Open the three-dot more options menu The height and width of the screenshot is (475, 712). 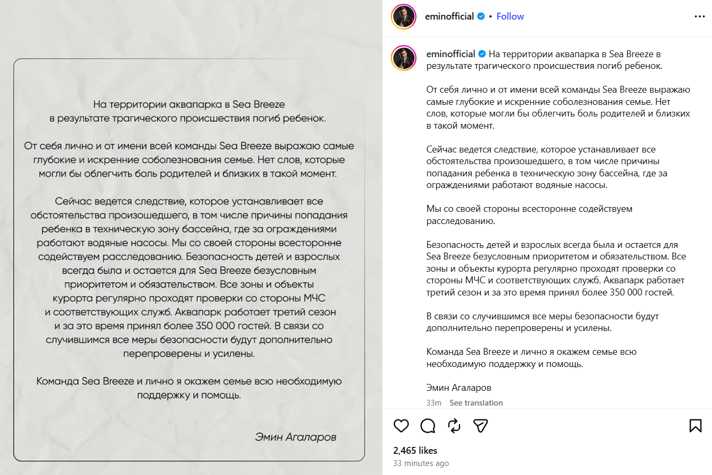pyautogui.click(x=700, y=16)
